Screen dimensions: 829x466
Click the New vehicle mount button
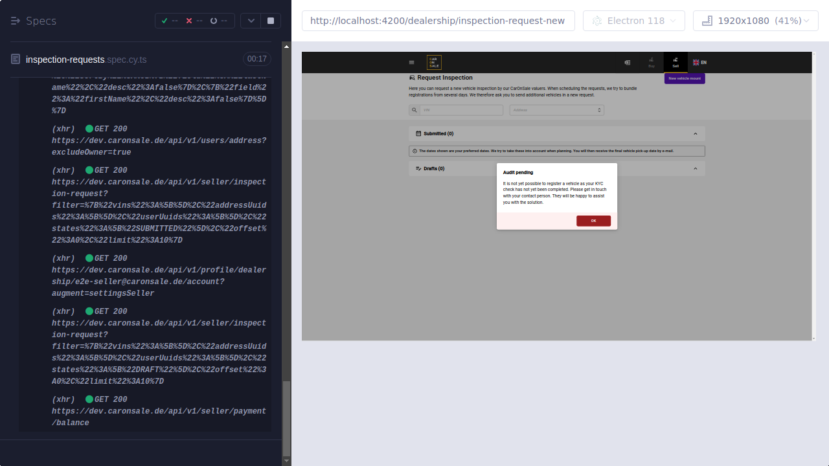685,77
